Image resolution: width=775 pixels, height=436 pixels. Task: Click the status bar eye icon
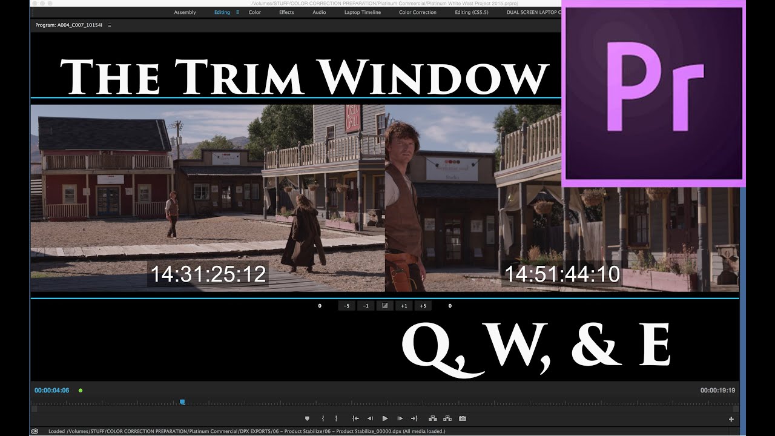click(x=35, y=431)
